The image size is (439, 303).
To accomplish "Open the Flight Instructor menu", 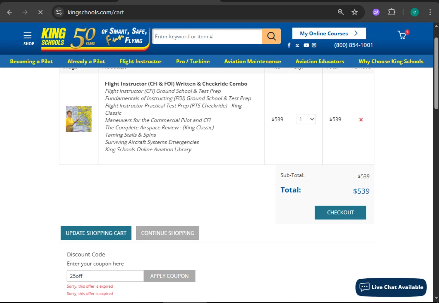I will [140, 61].
